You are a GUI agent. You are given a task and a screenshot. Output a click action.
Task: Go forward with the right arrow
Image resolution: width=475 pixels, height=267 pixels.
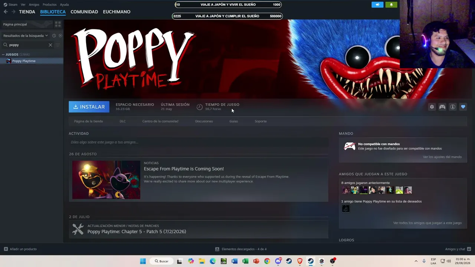pos(13,12)
